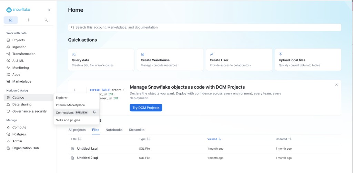Click the Governance & security shield icon
This screenshot has width=353, height=173.
click(8, 111)
